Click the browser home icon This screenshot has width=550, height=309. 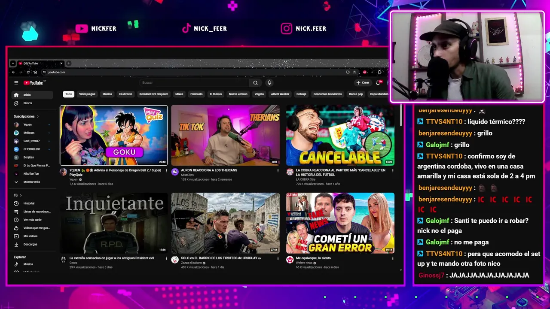pyautogui.click(x=35, y=72)
